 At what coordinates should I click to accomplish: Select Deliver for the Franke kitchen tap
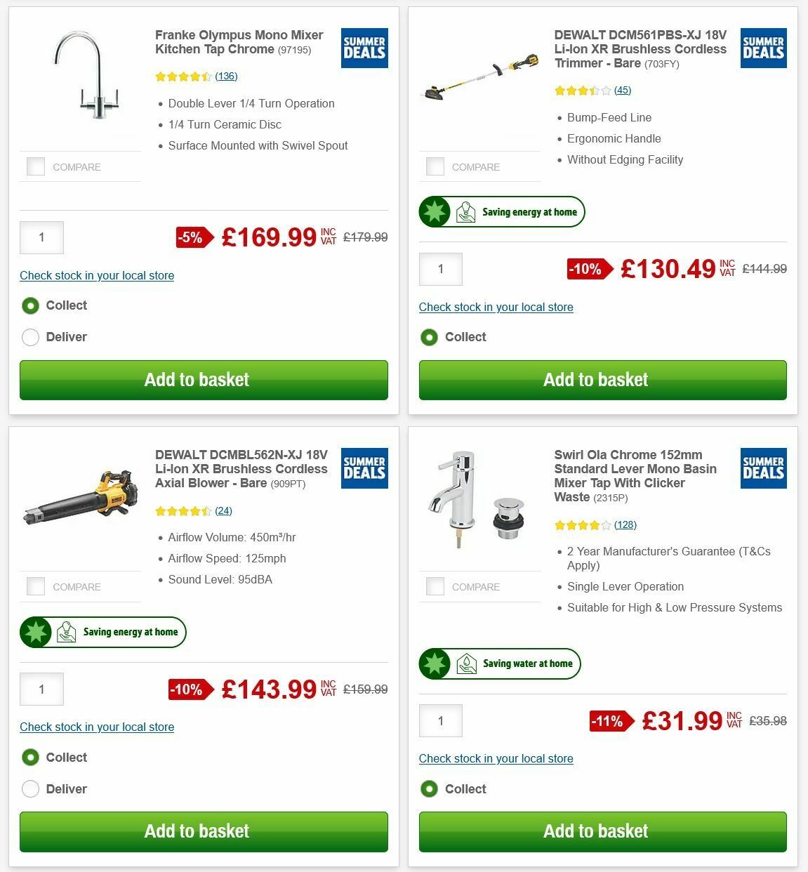[30, 337]
